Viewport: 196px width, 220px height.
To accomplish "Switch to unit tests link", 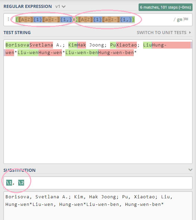I will click(x=162, y=33).
